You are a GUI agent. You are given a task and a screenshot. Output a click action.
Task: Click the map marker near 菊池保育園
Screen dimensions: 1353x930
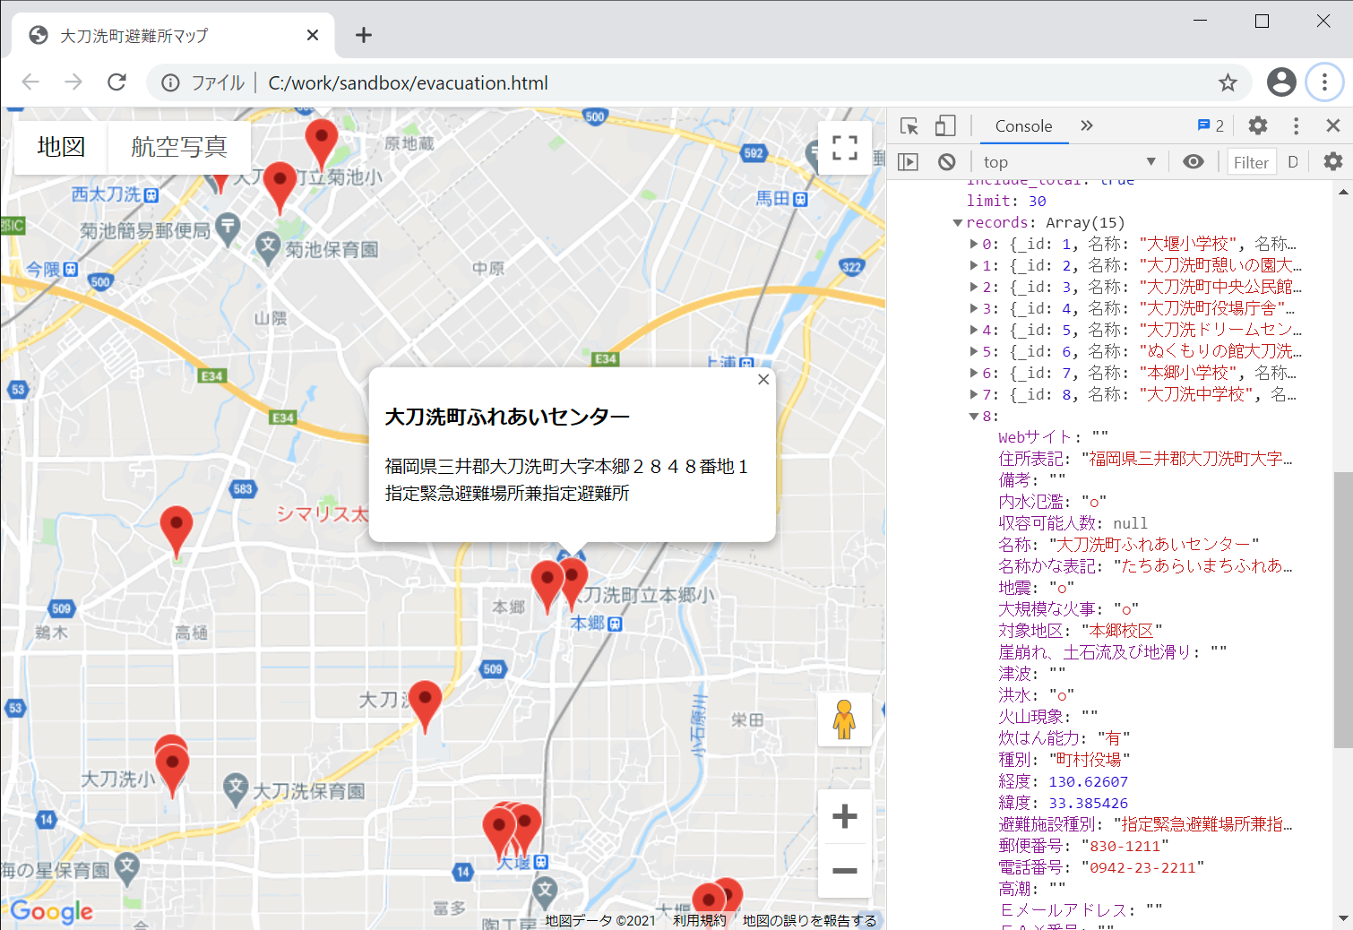(x=280, y=186)
